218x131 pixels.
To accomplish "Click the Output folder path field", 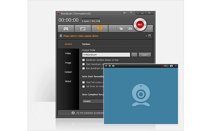I will [x=106, y=55].
